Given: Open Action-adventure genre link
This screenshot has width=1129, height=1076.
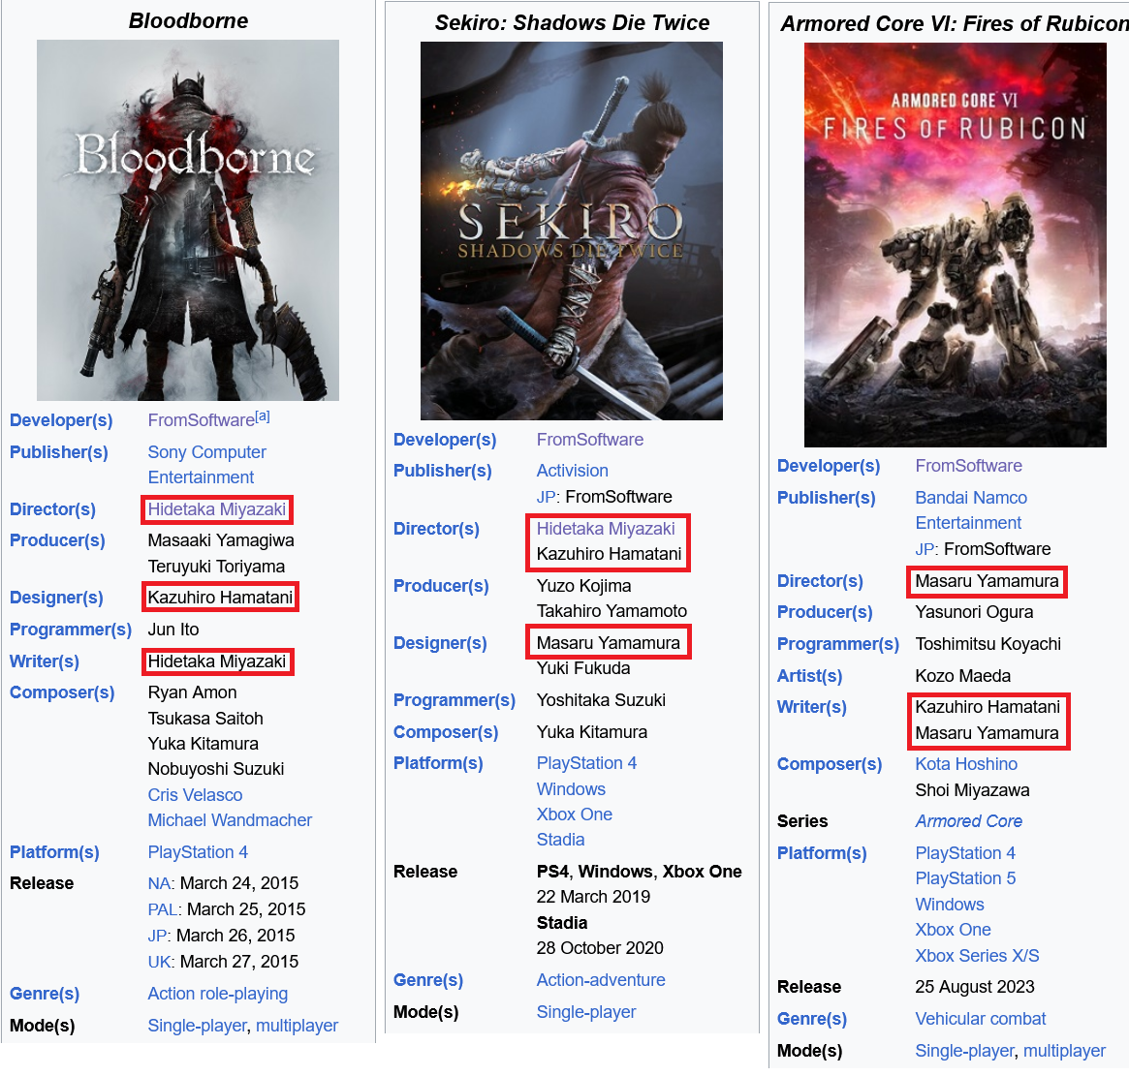Looking at the screenshot, I should click(x=601, y=980).
